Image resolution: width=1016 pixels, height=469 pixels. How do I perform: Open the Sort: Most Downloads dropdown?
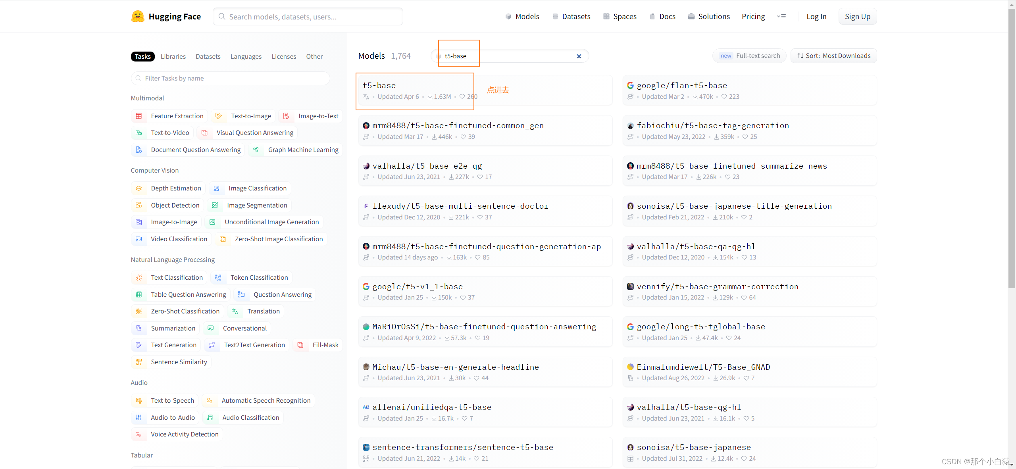click(834, 56)
